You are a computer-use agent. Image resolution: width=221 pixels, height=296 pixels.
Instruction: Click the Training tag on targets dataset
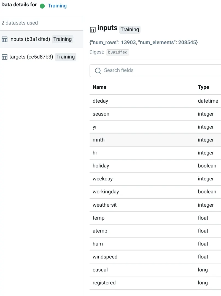coord(65,57)
